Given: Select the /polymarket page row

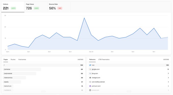Looking at the screenshot, I should point(43,74).
